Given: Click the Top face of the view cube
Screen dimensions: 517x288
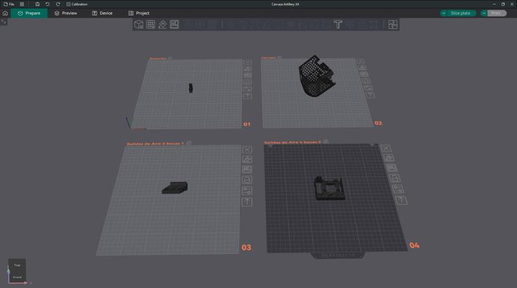Looking at the screenshot, I should [x=17, y=265].
